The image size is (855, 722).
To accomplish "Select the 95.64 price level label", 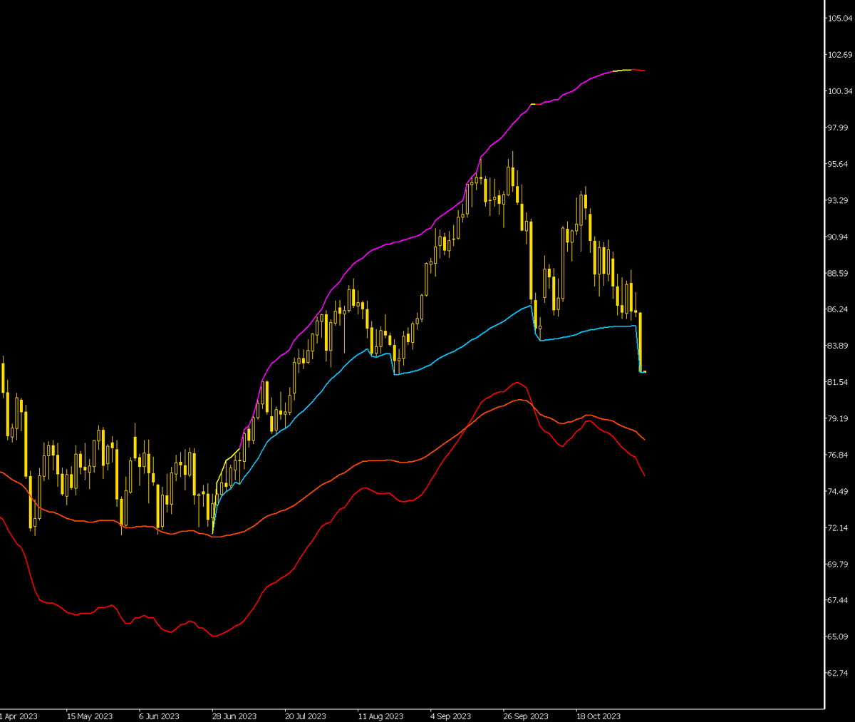I will click(x=838, y=164).
